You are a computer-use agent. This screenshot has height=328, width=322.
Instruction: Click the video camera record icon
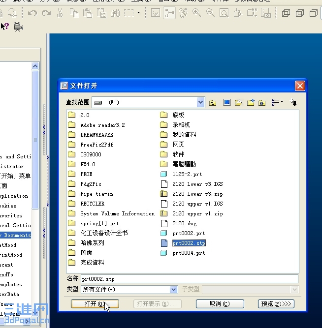[x=18, y=27]
